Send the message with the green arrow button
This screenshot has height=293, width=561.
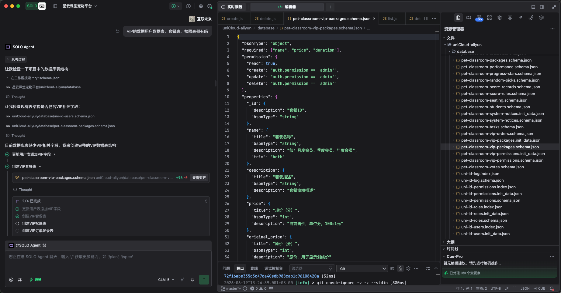tap(204, 279)
